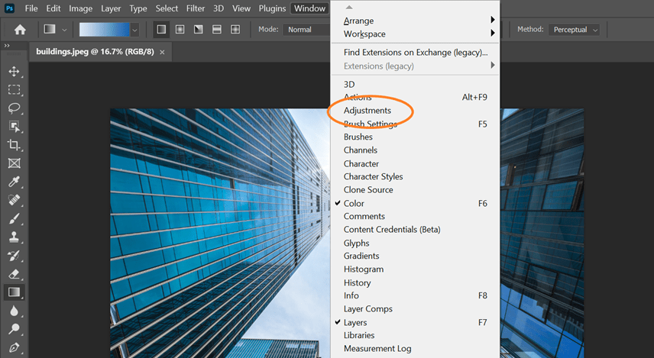Choose Character Styles in Window menu
The width and height of the screenshot is (654, 358).
coord(416,176)
